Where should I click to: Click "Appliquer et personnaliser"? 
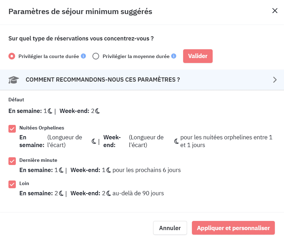(x=233, y=228)
